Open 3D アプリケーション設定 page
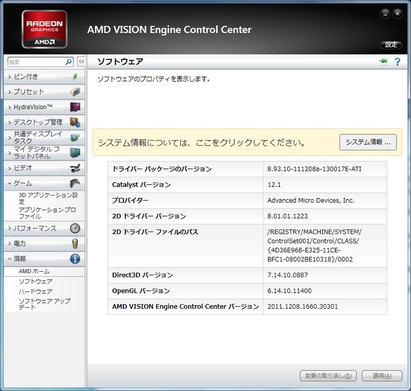The image size is (411, 391). (48, 198)
